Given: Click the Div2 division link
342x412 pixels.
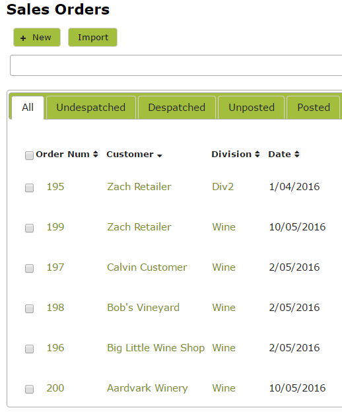Looking at the screenshot, I should 222,187.
